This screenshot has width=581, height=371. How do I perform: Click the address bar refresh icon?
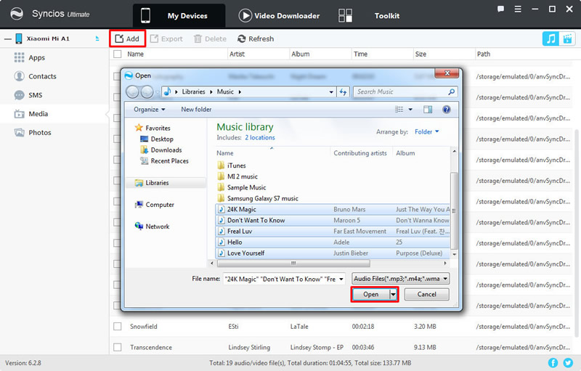click(x=343, y=91)
